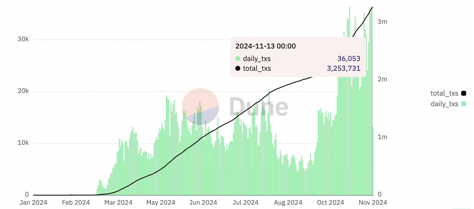This screenshot has height=209, width=474.
Task: Click the Dune circular logo watermark
Action: pyautogui.click(x=200, y=107)
